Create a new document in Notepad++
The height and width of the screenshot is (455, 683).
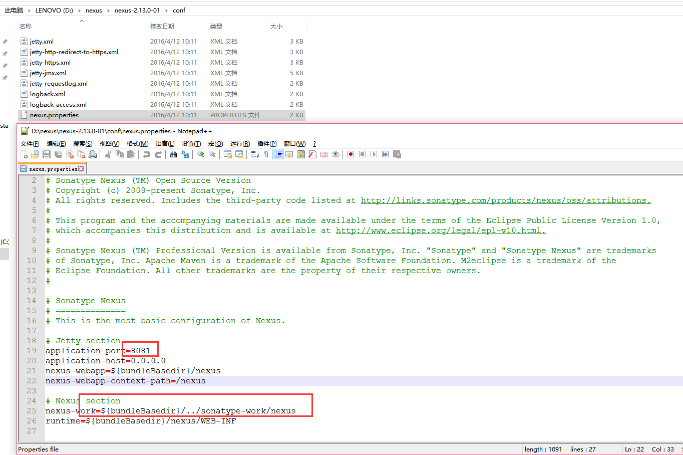(24, 154)
